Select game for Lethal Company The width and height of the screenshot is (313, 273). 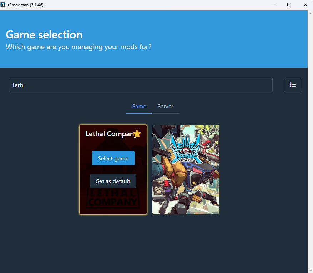coord(113,158)
